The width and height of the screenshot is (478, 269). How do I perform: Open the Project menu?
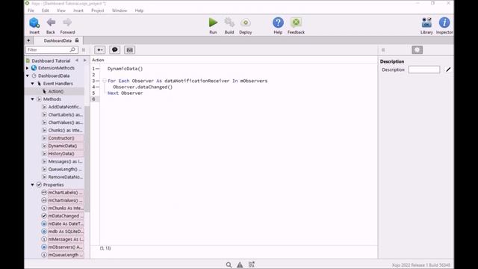[98, 10]
